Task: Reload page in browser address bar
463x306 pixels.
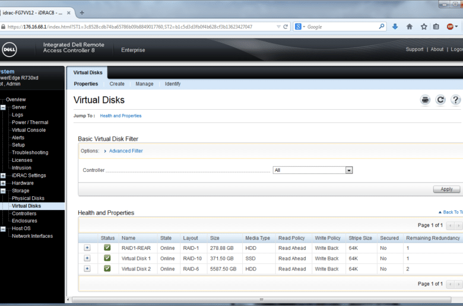Action: 286,27
